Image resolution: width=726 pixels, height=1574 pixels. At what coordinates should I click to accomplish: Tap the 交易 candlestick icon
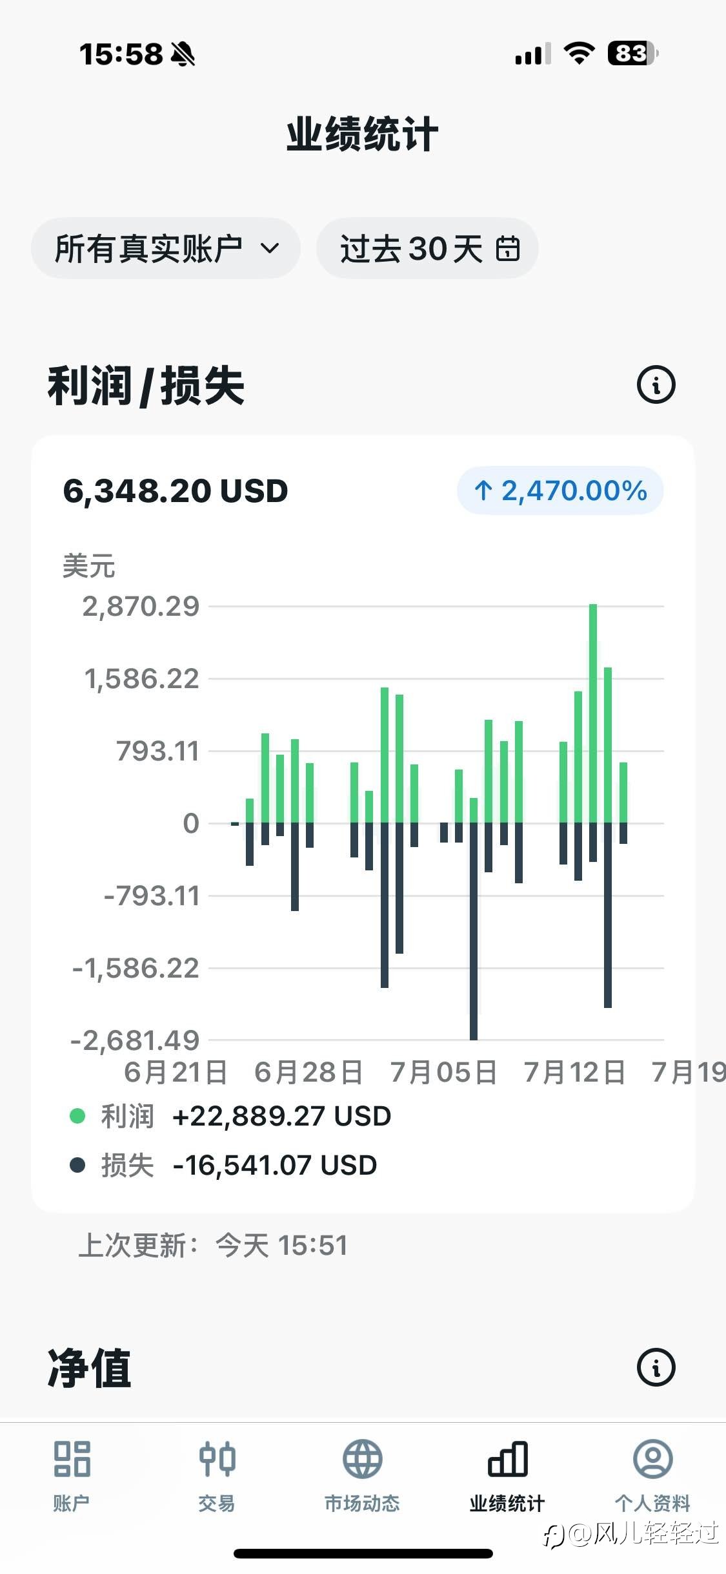(217, 1459)
